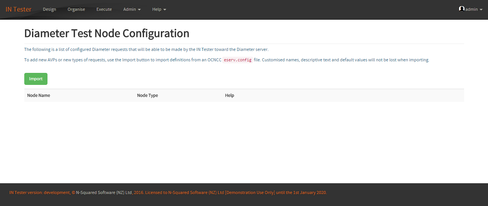Image resolution: width=488 pixels, height=206 pixels.
Task: Open the admin user account dropdown
Action: tap(471, 9)
